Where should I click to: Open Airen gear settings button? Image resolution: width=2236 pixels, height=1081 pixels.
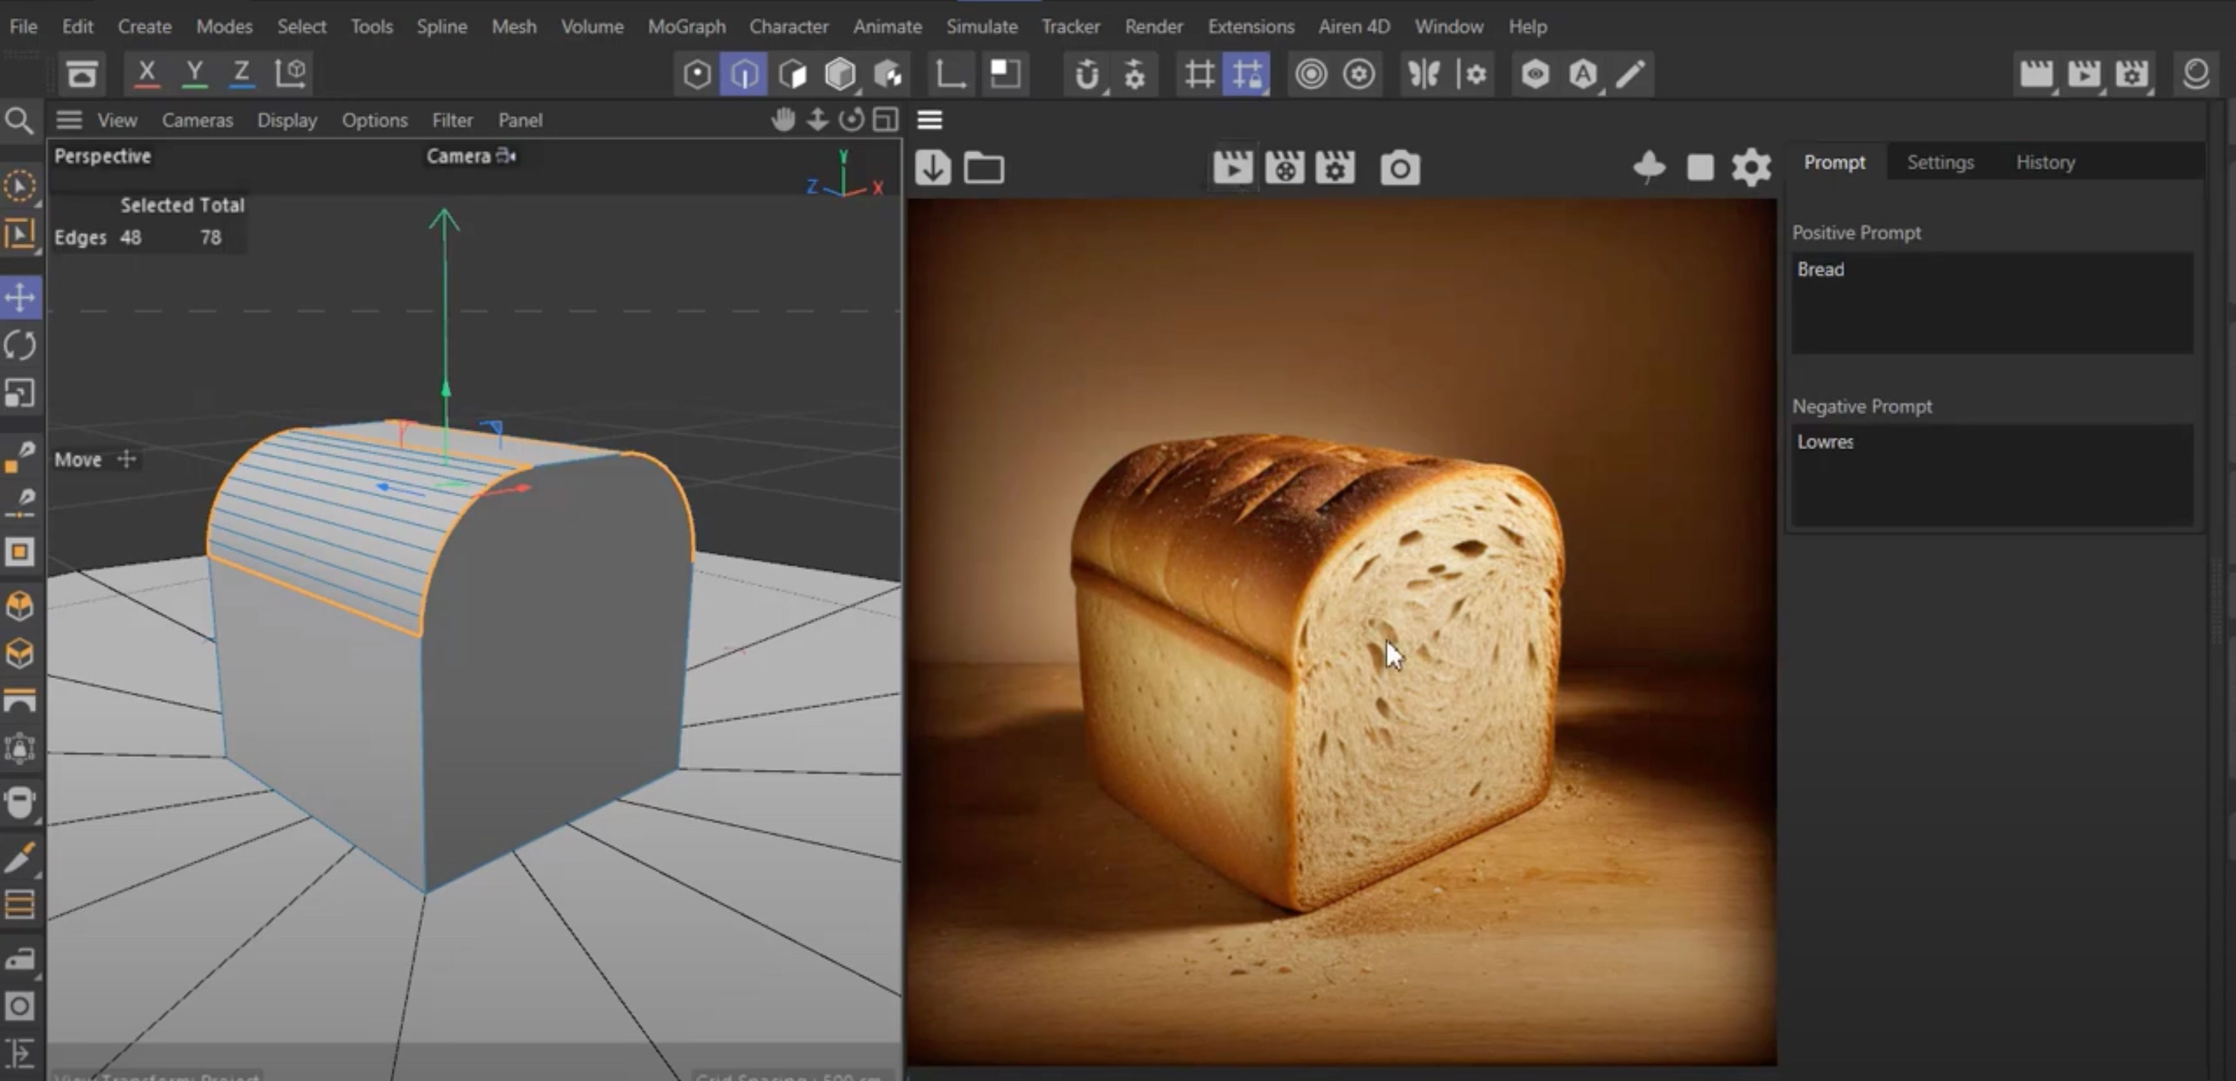(x=1751, y=166)
